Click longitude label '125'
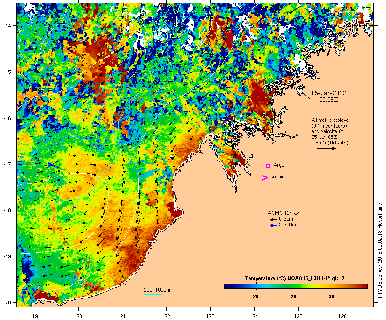386x320 pixels. coord(298,316)
